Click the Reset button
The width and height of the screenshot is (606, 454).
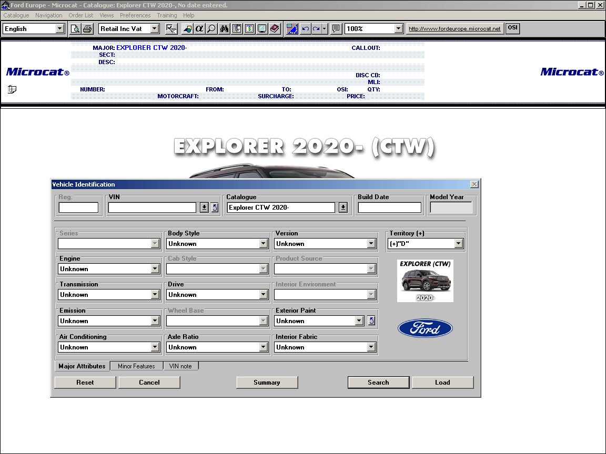click(x=85, y=382)
